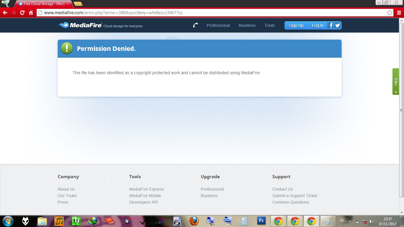Open Business link under Upgrade
The width and height of the screenshot is (404, 227).
pyautogui.click(x=209, y=196)
